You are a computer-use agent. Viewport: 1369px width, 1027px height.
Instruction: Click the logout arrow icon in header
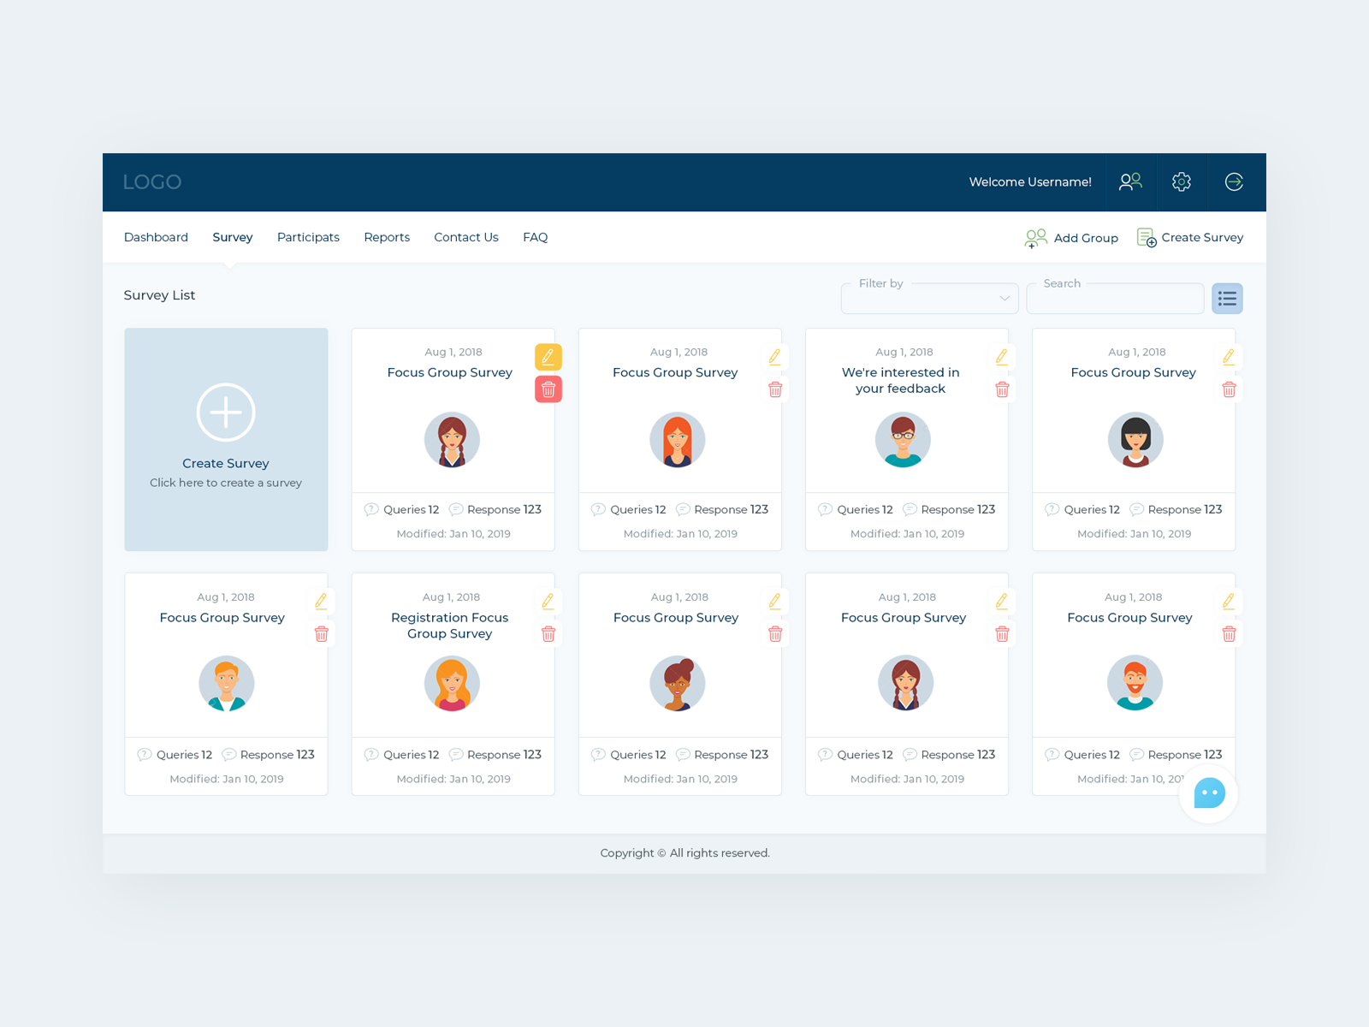[x=1234, y=181]
